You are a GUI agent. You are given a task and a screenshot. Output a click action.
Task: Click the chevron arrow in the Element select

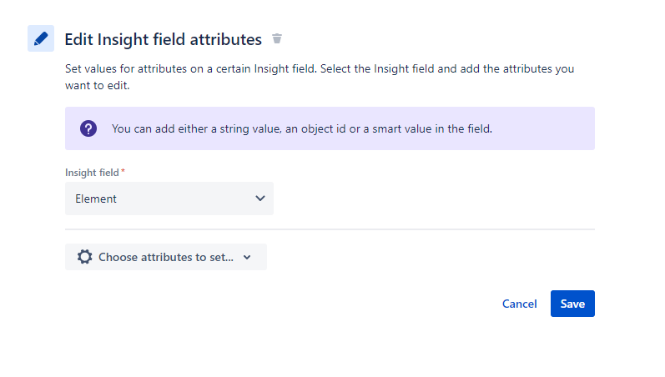point(259,199)
